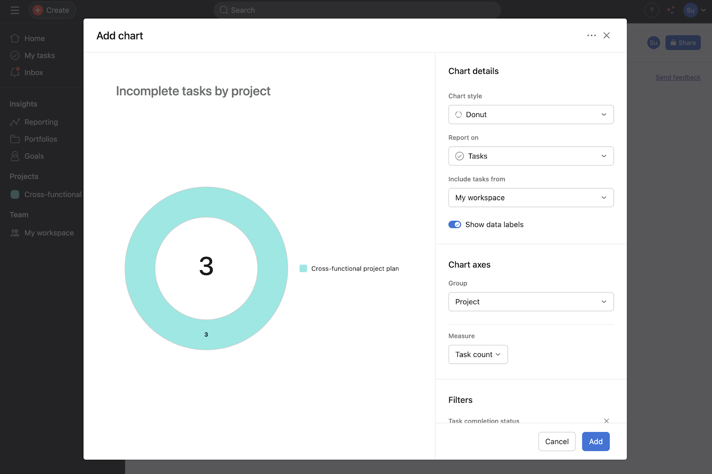
Task: Open the Report on Tasks dropdown
Action: tap(531, 156)
